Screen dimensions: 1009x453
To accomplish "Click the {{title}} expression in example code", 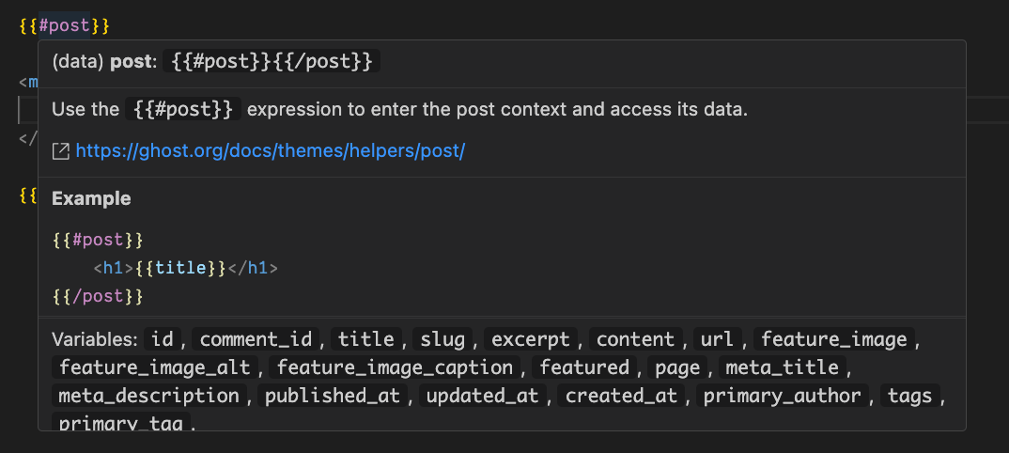I will point(180,268).
